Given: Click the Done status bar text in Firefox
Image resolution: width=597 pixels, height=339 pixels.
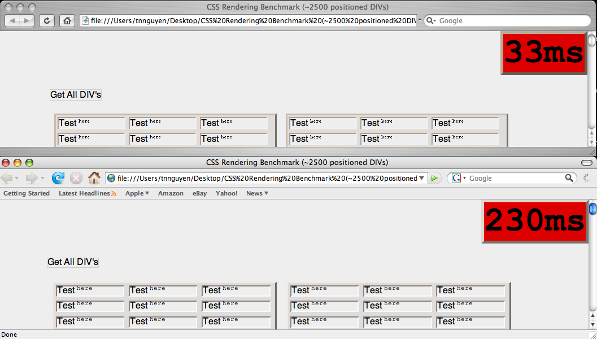Looking at the screenshot, I should coord(9,334).
